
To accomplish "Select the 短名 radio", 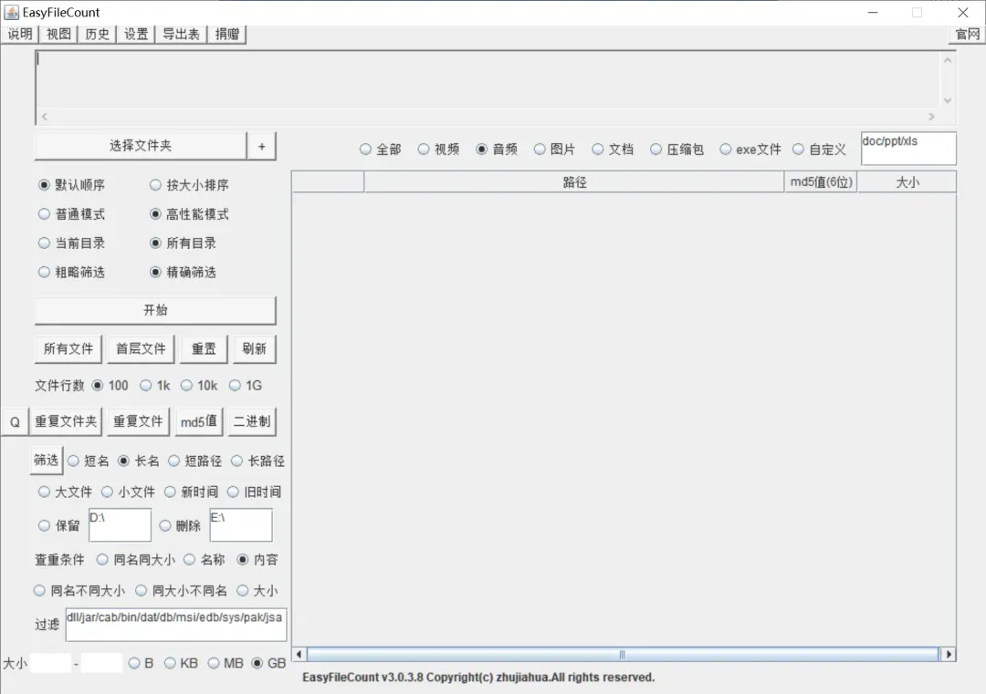I will coord(89,461).
